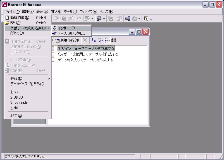
Task: Select データを入力してテーブルを作成する item
Action: point(85,60)
